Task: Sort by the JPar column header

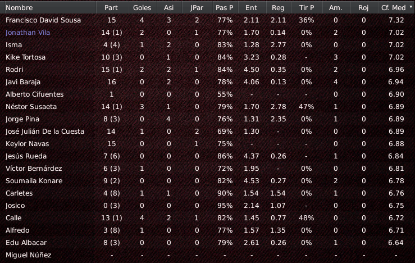Action: (x=198, y=8)
